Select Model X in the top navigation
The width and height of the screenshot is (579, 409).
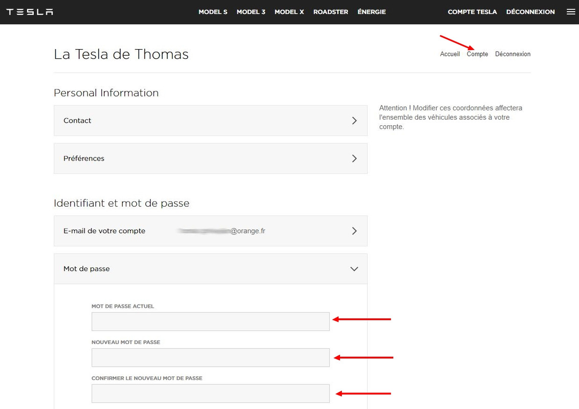tap(289, 12)
